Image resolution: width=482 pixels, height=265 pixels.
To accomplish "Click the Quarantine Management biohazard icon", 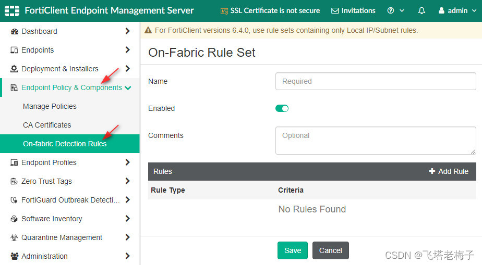I will click(x=14, y=237).
